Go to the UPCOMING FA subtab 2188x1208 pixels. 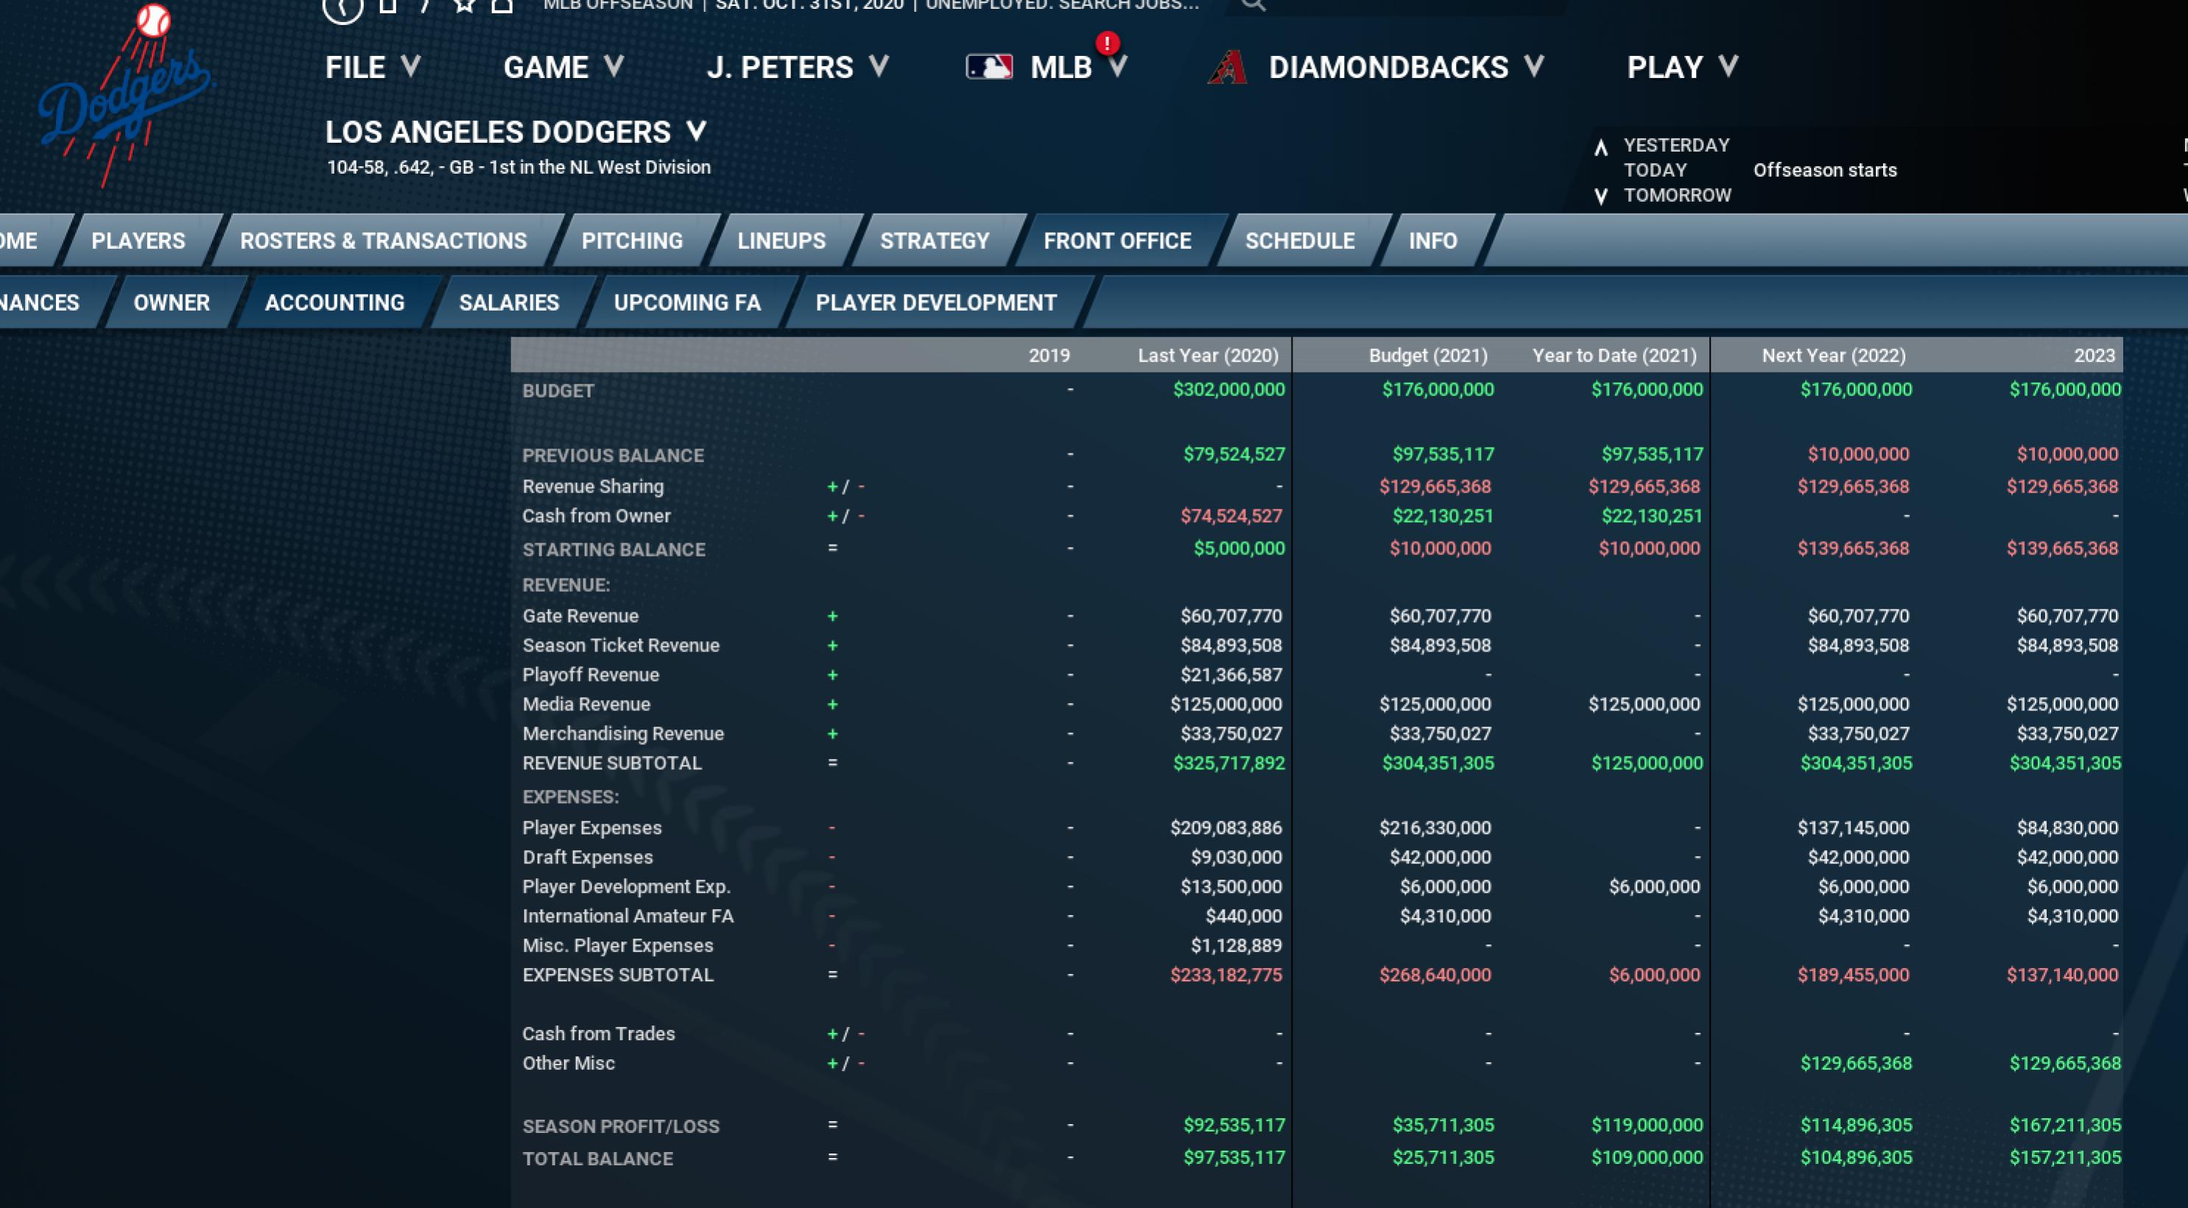pyautogui.click(x=686, y=303)
